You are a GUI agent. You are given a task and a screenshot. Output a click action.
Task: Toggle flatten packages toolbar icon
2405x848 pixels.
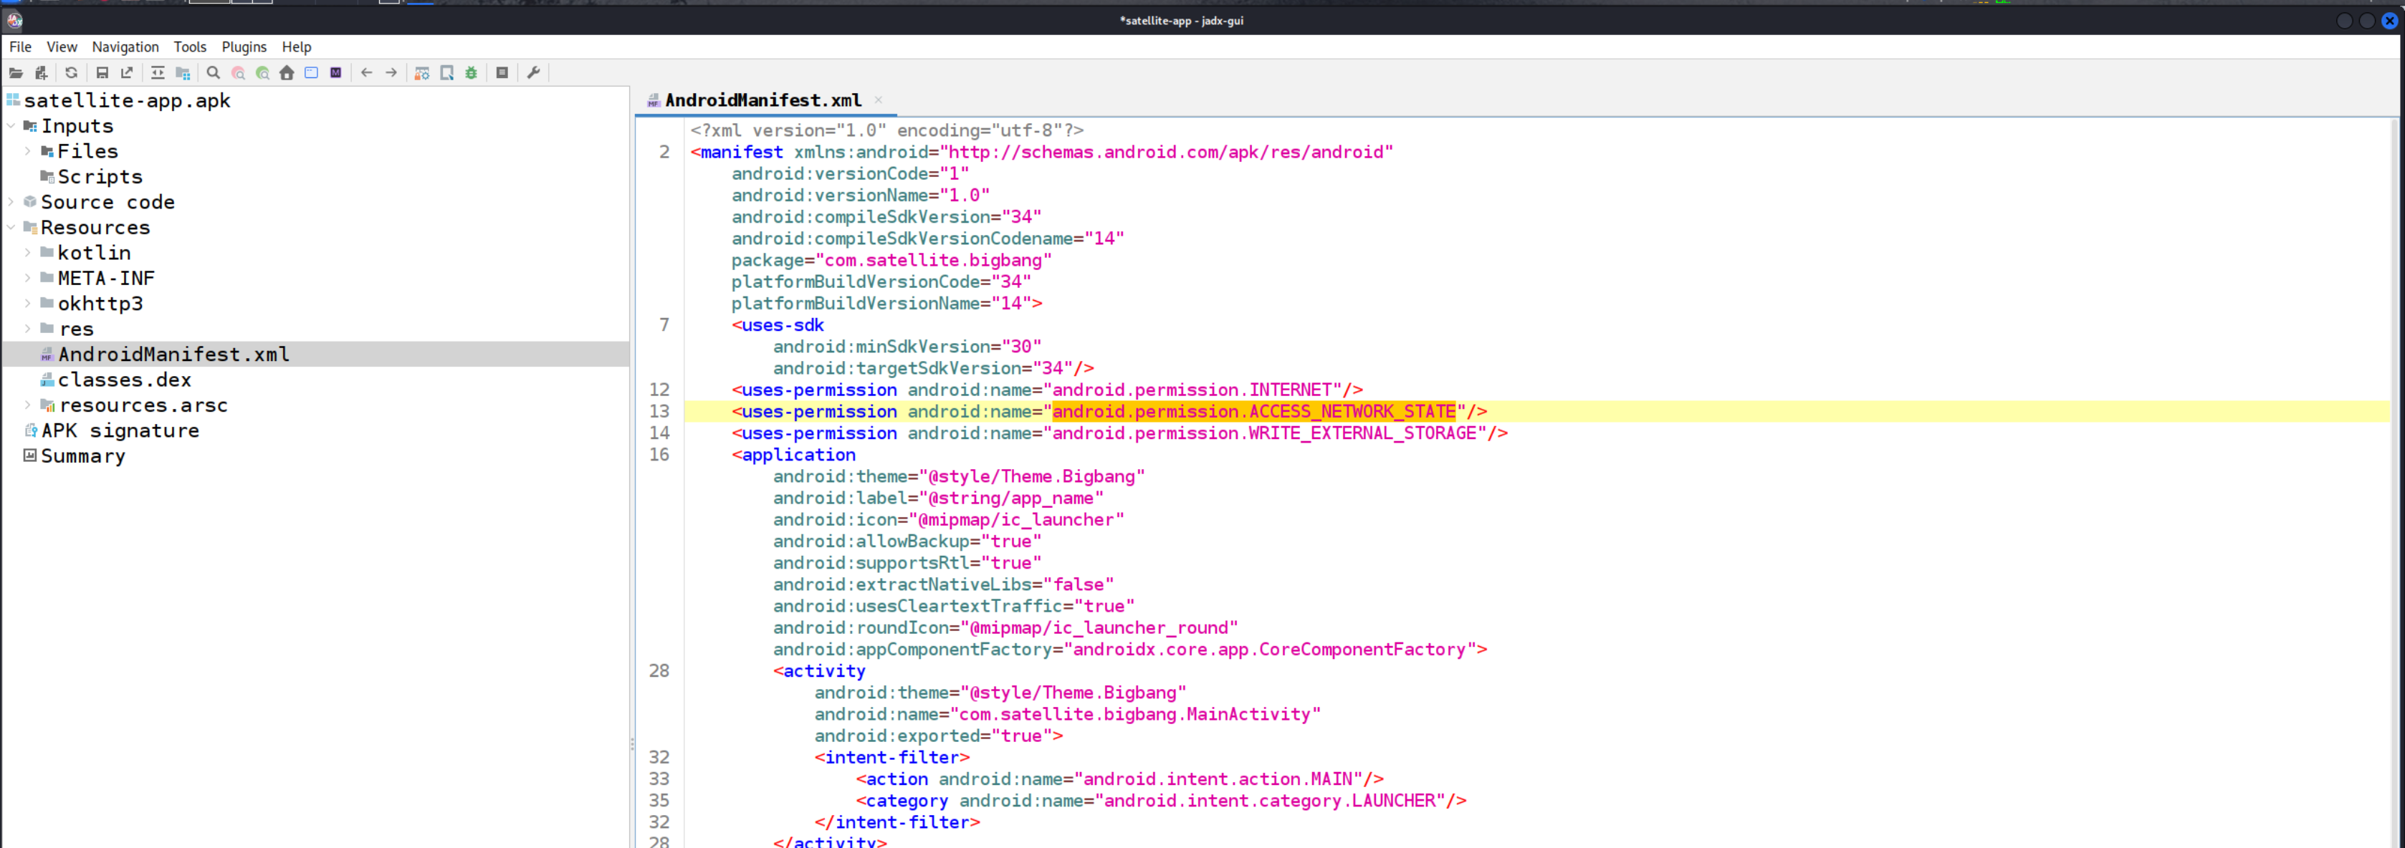click(x=183, y=73)
